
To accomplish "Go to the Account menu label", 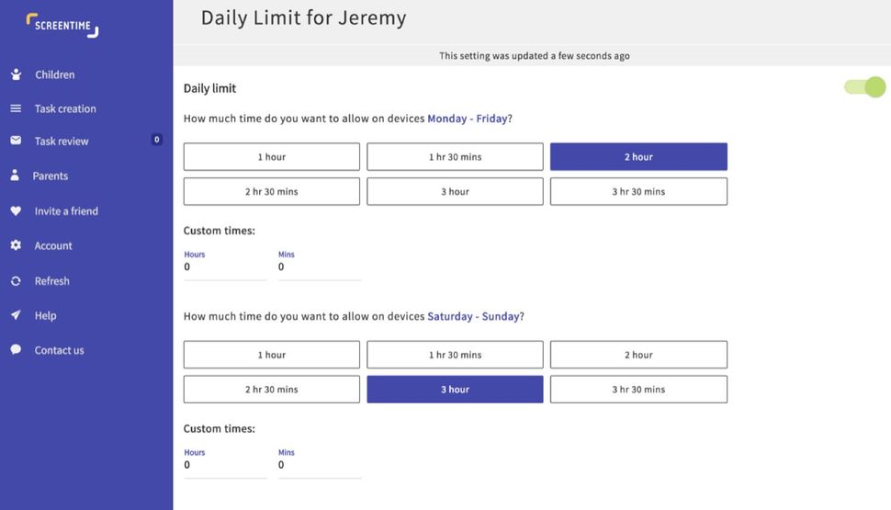I will [x=53, y=246].
